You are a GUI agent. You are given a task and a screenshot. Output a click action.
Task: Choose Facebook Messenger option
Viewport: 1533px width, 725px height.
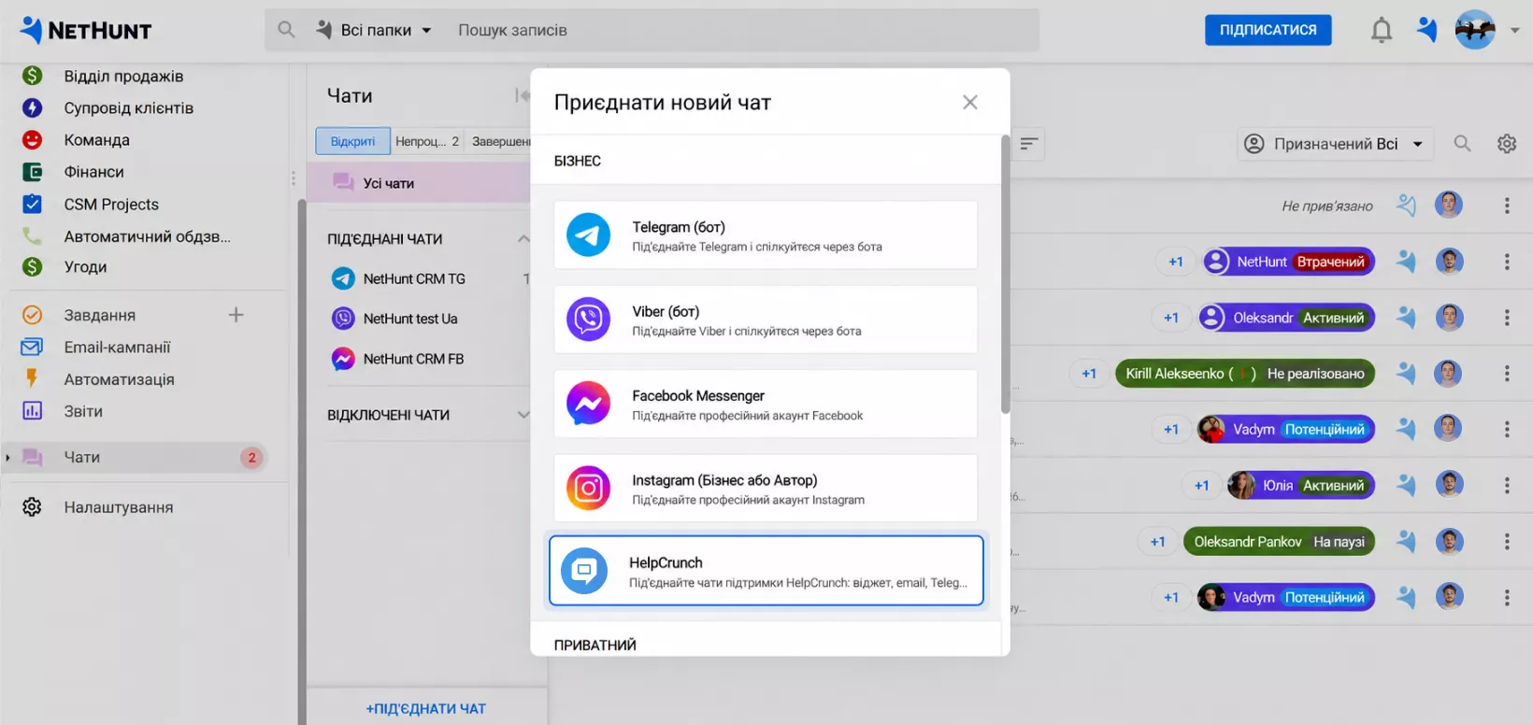click(766, 404)
